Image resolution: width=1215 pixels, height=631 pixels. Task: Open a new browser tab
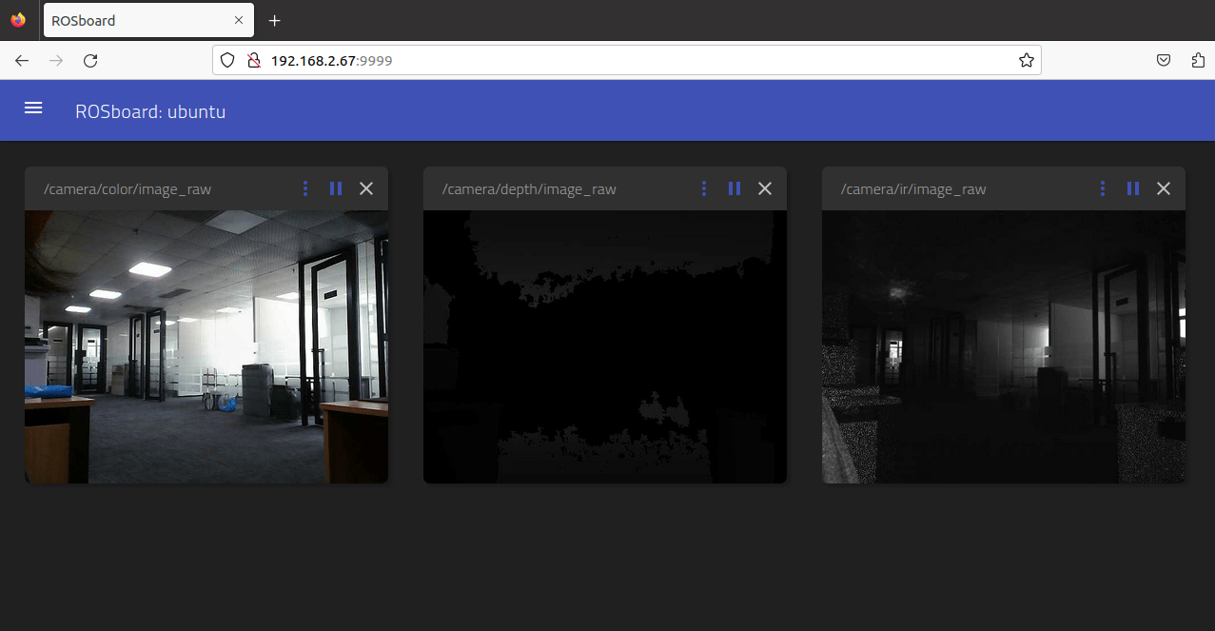[x=275, y=20]
